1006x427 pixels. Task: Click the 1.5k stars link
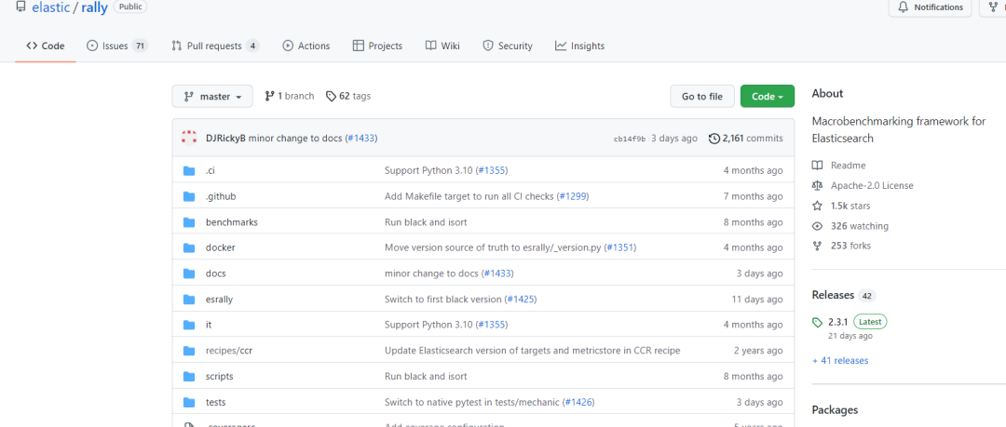[x=850, y=206]
